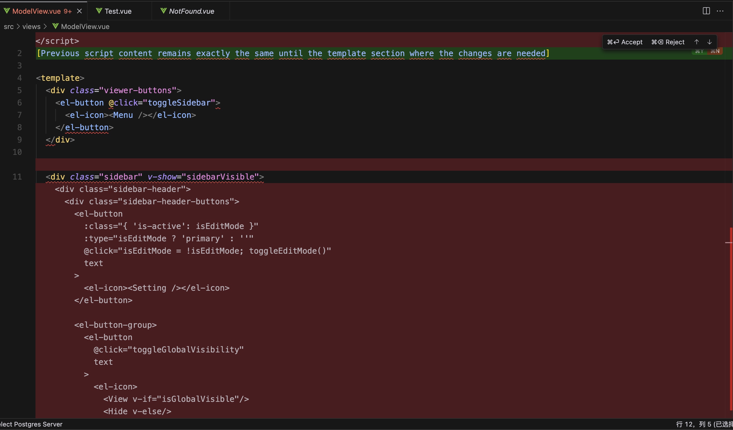This screenshot has height=430, width=733.
Task: Click the Vue icon on Test.vue tab
Action: coord(99,11)
